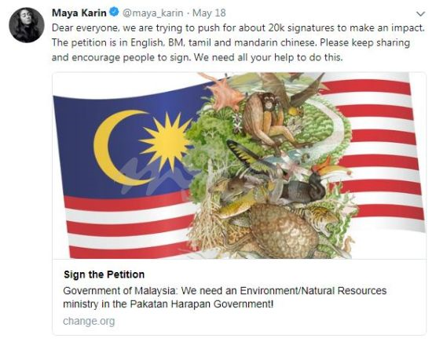
Task: Click the Government of Malaysia petition description
Action: 225,297
